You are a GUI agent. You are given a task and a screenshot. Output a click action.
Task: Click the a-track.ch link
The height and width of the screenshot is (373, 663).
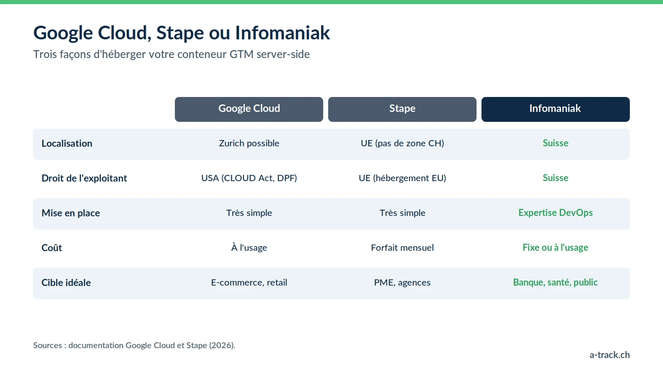click(x=610, y=355)
